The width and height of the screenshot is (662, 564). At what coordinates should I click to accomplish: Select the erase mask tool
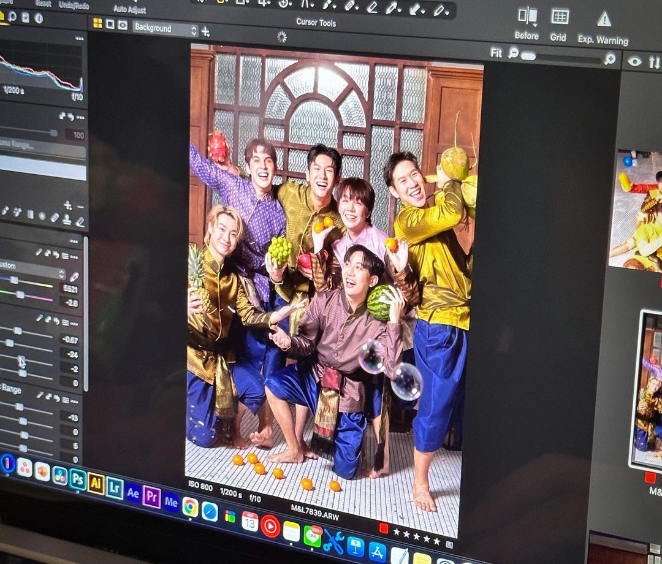79,222
